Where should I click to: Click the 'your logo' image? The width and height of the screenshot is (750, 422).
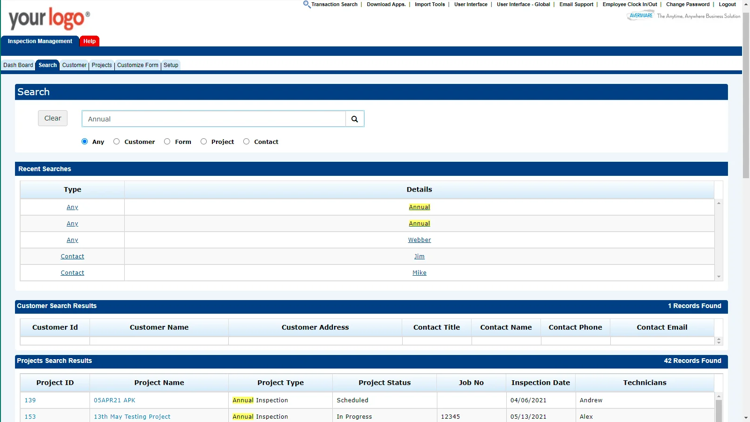[x=49, y=19]
